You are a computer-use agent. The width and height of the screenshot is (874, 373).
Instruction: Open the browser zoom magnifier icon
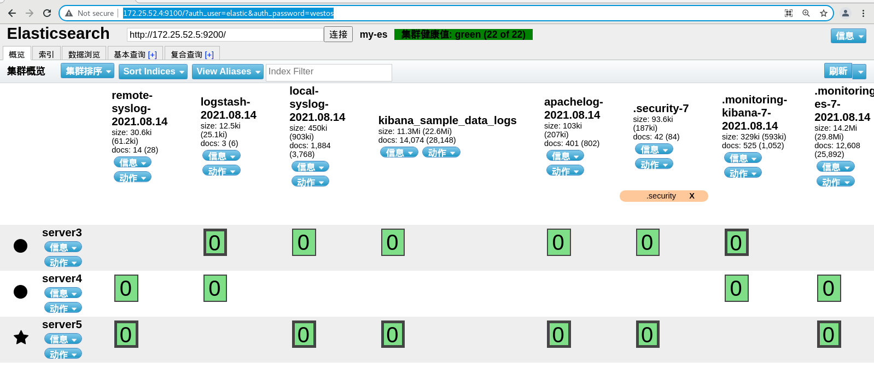806,13
